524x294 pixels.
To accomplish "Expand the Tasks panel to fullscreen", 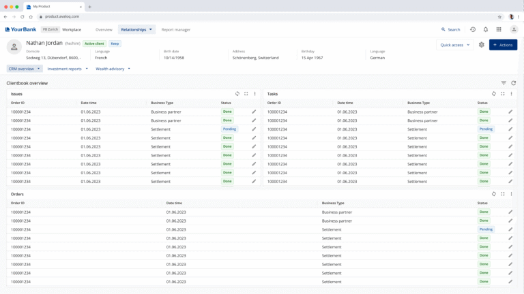I will pos(503,94).
